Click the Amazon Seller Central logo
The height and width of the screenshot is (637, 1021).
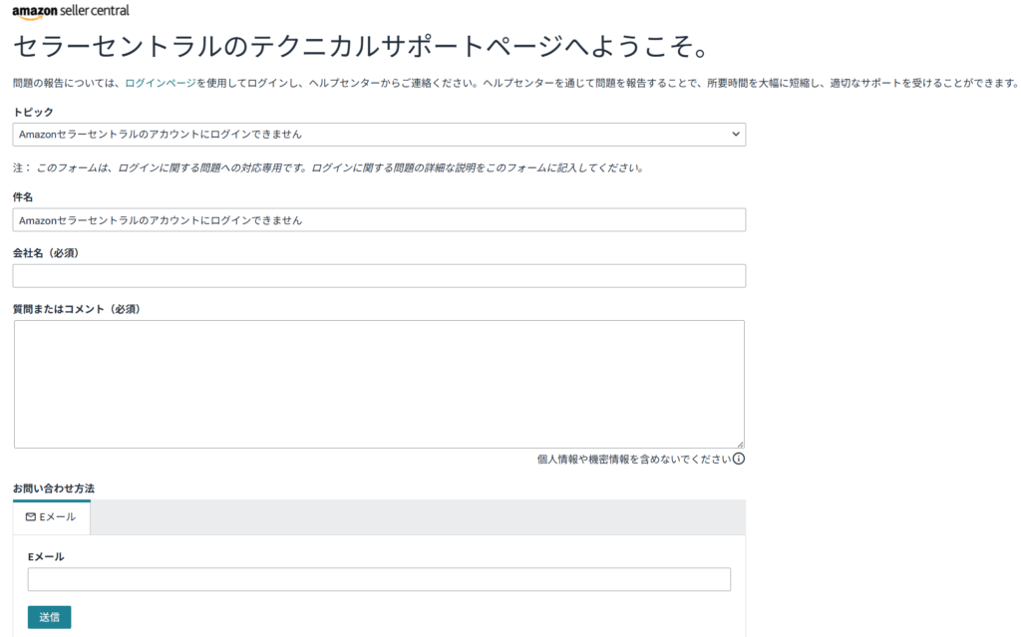(x=71, y=12)
